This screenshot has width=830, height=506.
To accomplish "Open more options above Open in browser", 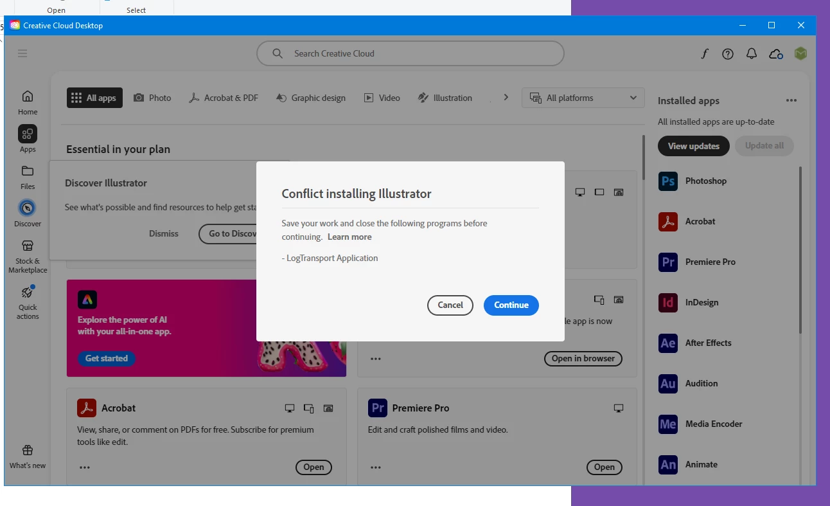I will point(376,359).
